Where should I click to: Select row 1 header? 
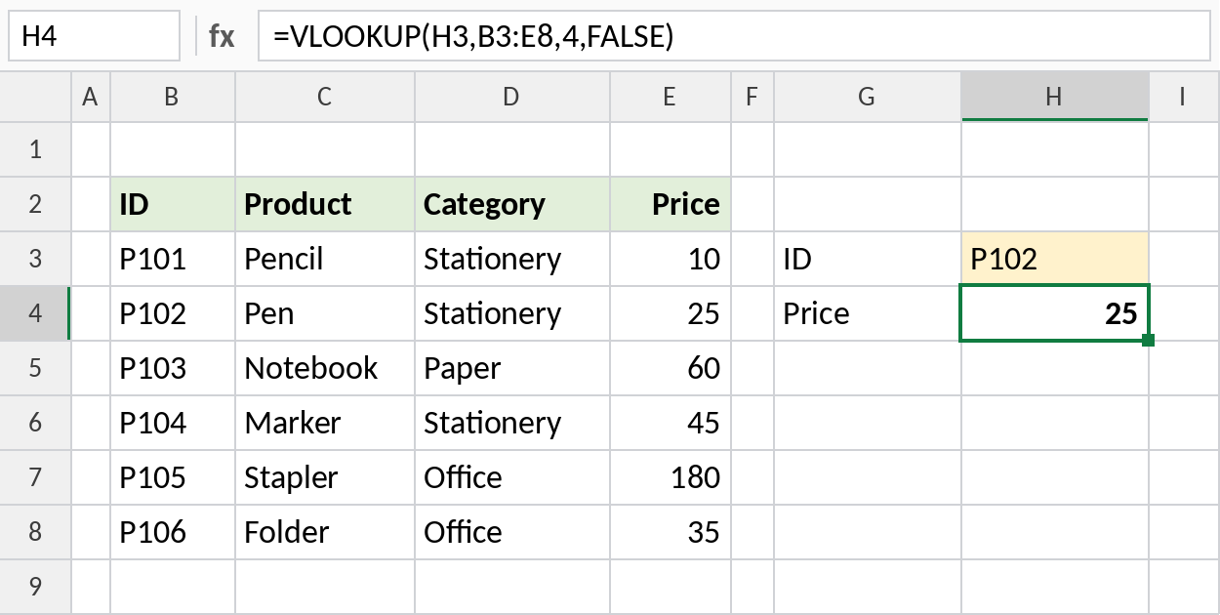coord(36,149)
